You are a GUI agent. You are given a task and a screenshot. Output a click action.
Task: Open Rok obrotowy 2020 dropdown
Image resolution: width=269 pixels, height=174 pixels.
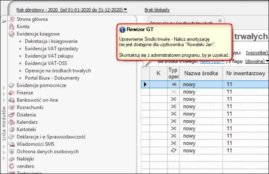tap(72, 10)
